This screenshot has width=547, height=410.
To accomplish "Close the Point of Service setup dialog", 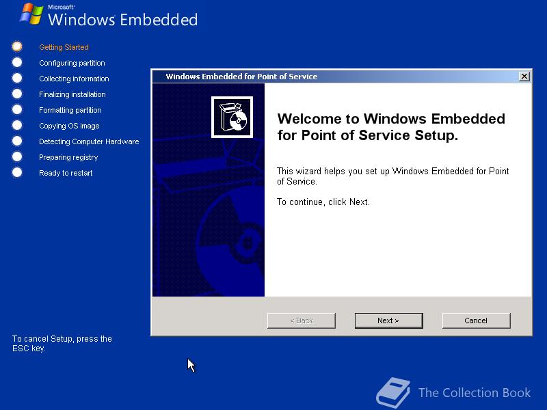I will click(524, 77).
